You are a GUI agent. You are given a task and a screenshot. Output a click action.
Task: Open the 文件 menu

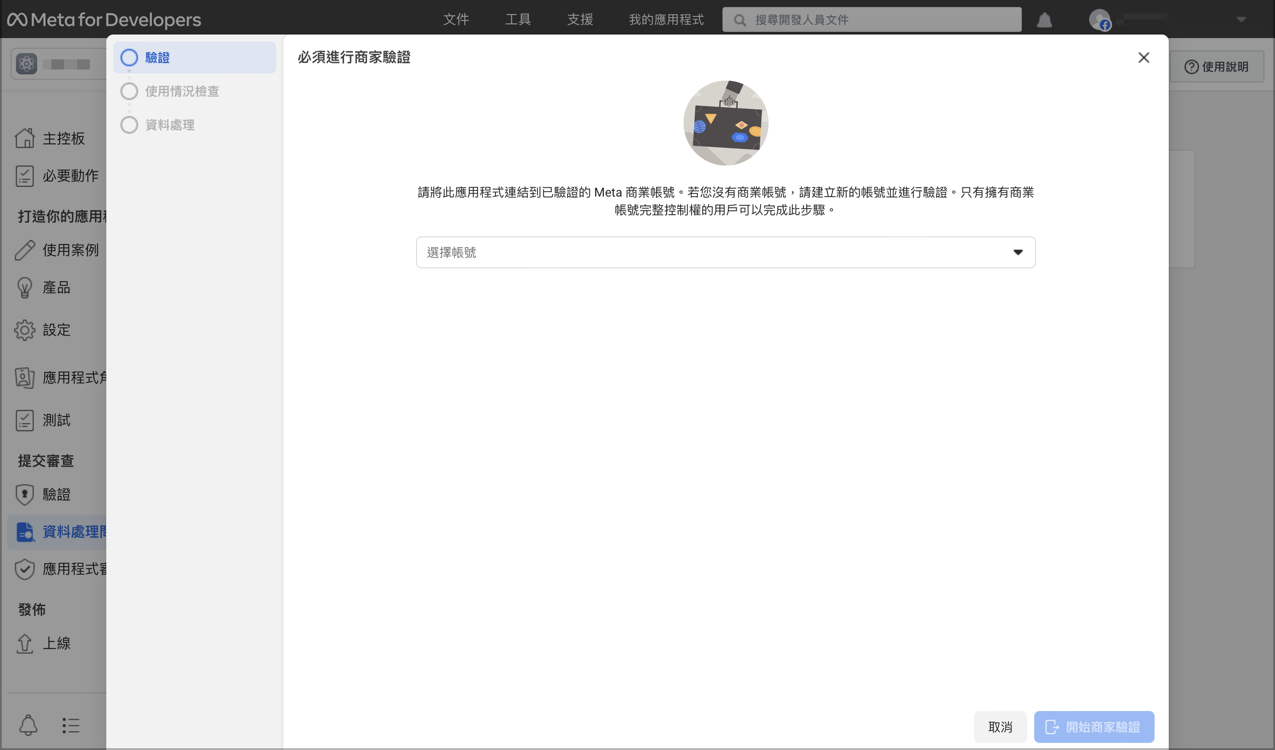pyautogui.click(x=456, y=20)
